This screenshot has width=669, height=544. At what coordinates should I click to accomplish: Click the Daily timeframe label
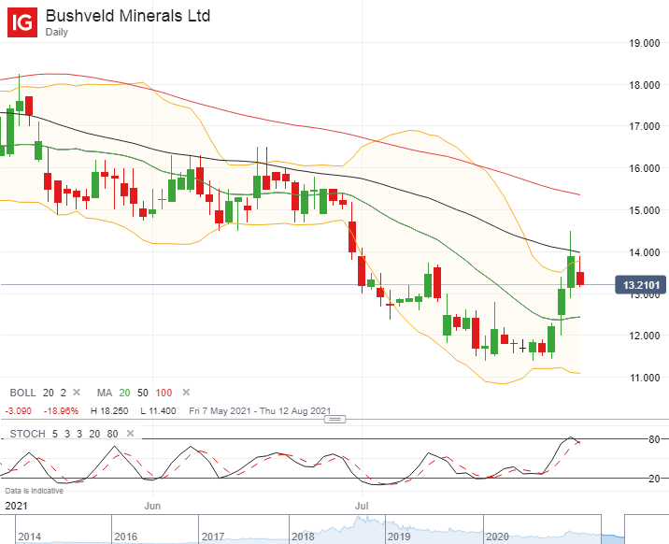tap(57, 32)
